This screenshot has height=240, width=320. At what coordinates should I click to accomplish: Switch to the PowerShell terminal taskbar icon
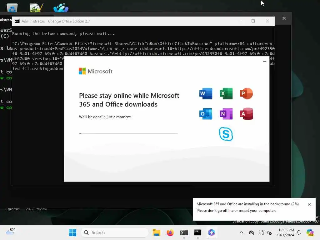(x=184, y=232)
